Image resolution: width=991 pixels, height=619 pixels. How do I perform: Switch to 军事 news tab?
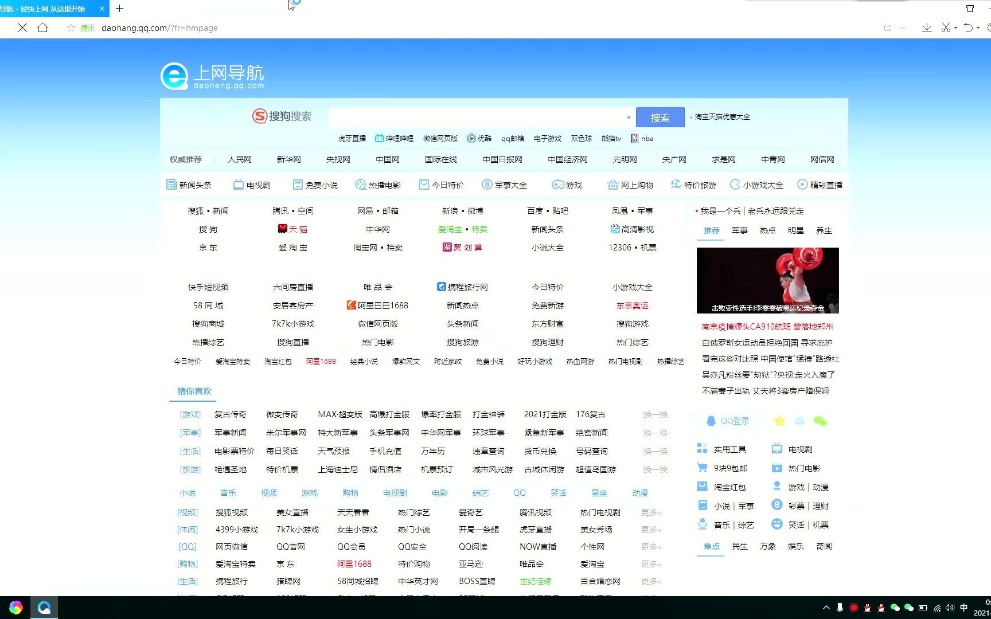(740, 230)
